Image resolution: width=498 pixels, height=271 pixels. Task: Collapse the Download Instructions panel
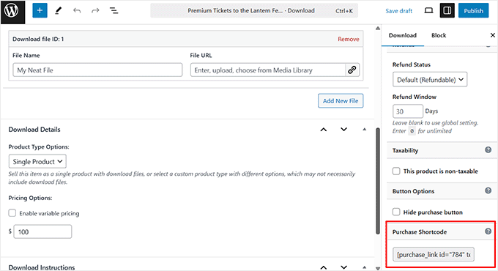(x=364, y=267)
